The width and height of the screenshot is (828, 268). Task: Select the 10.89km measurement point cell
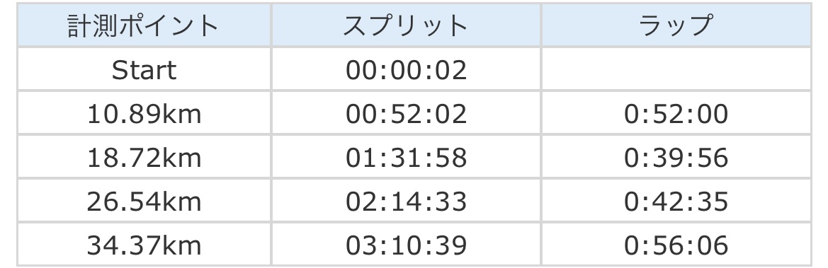(x=144, y=113)
